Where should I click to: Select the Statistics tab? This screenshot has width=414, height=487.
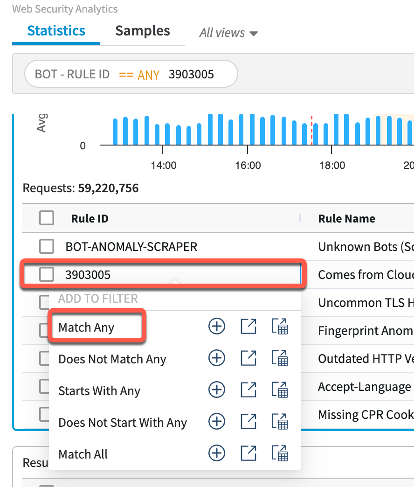56,31
